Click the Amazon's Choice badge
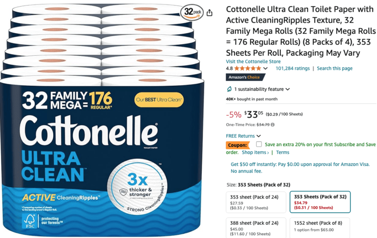Image resolution: width=377 pixels, height=238 pixels. 245,77
